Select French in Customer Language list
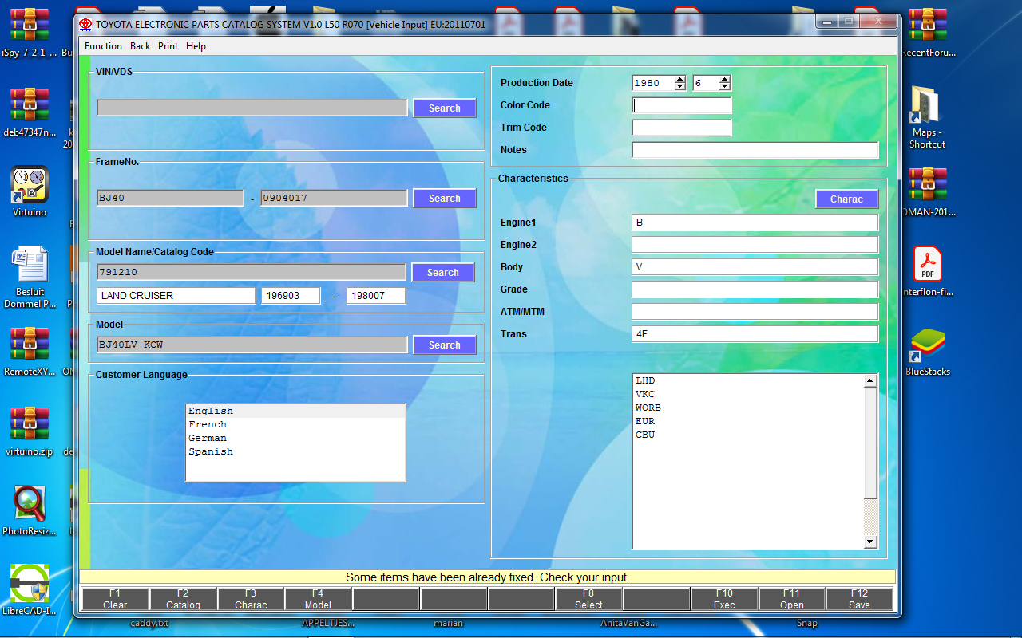Screen dimensions: 1022x638 click(x=295, y=425)
